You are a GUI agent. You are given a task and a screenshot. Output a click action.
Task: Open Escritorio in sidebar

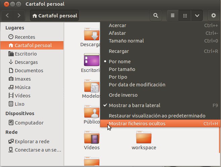tap(32, 54)
